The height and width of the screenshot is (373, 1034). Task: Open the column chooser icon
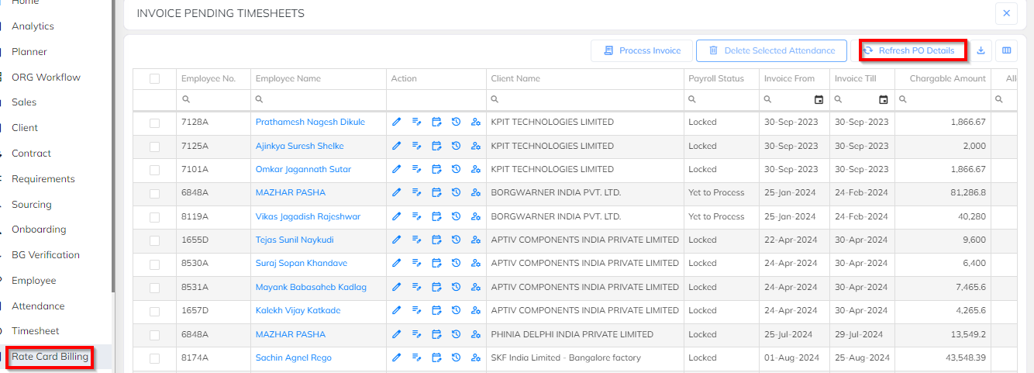(1007, 50)
